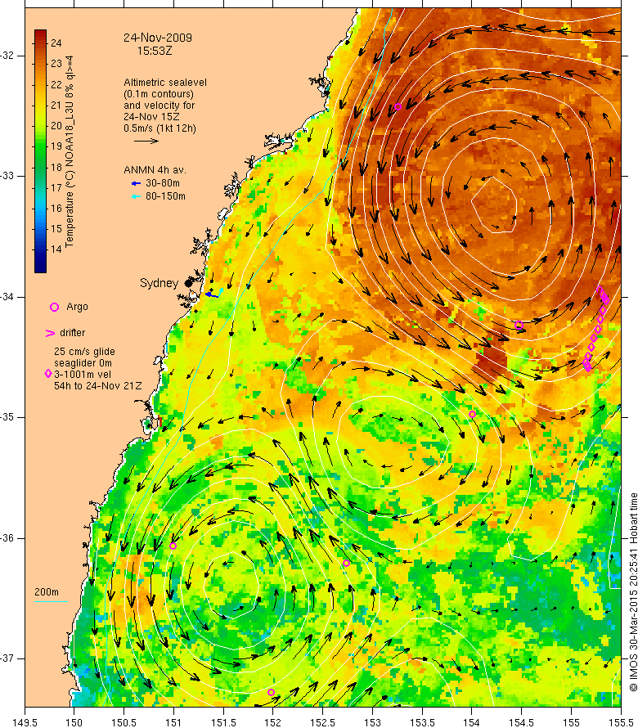Screen dimensions: 638x728
Task: Click the blue 30-80m legend arrow
Action: click(x=136, y=183)
